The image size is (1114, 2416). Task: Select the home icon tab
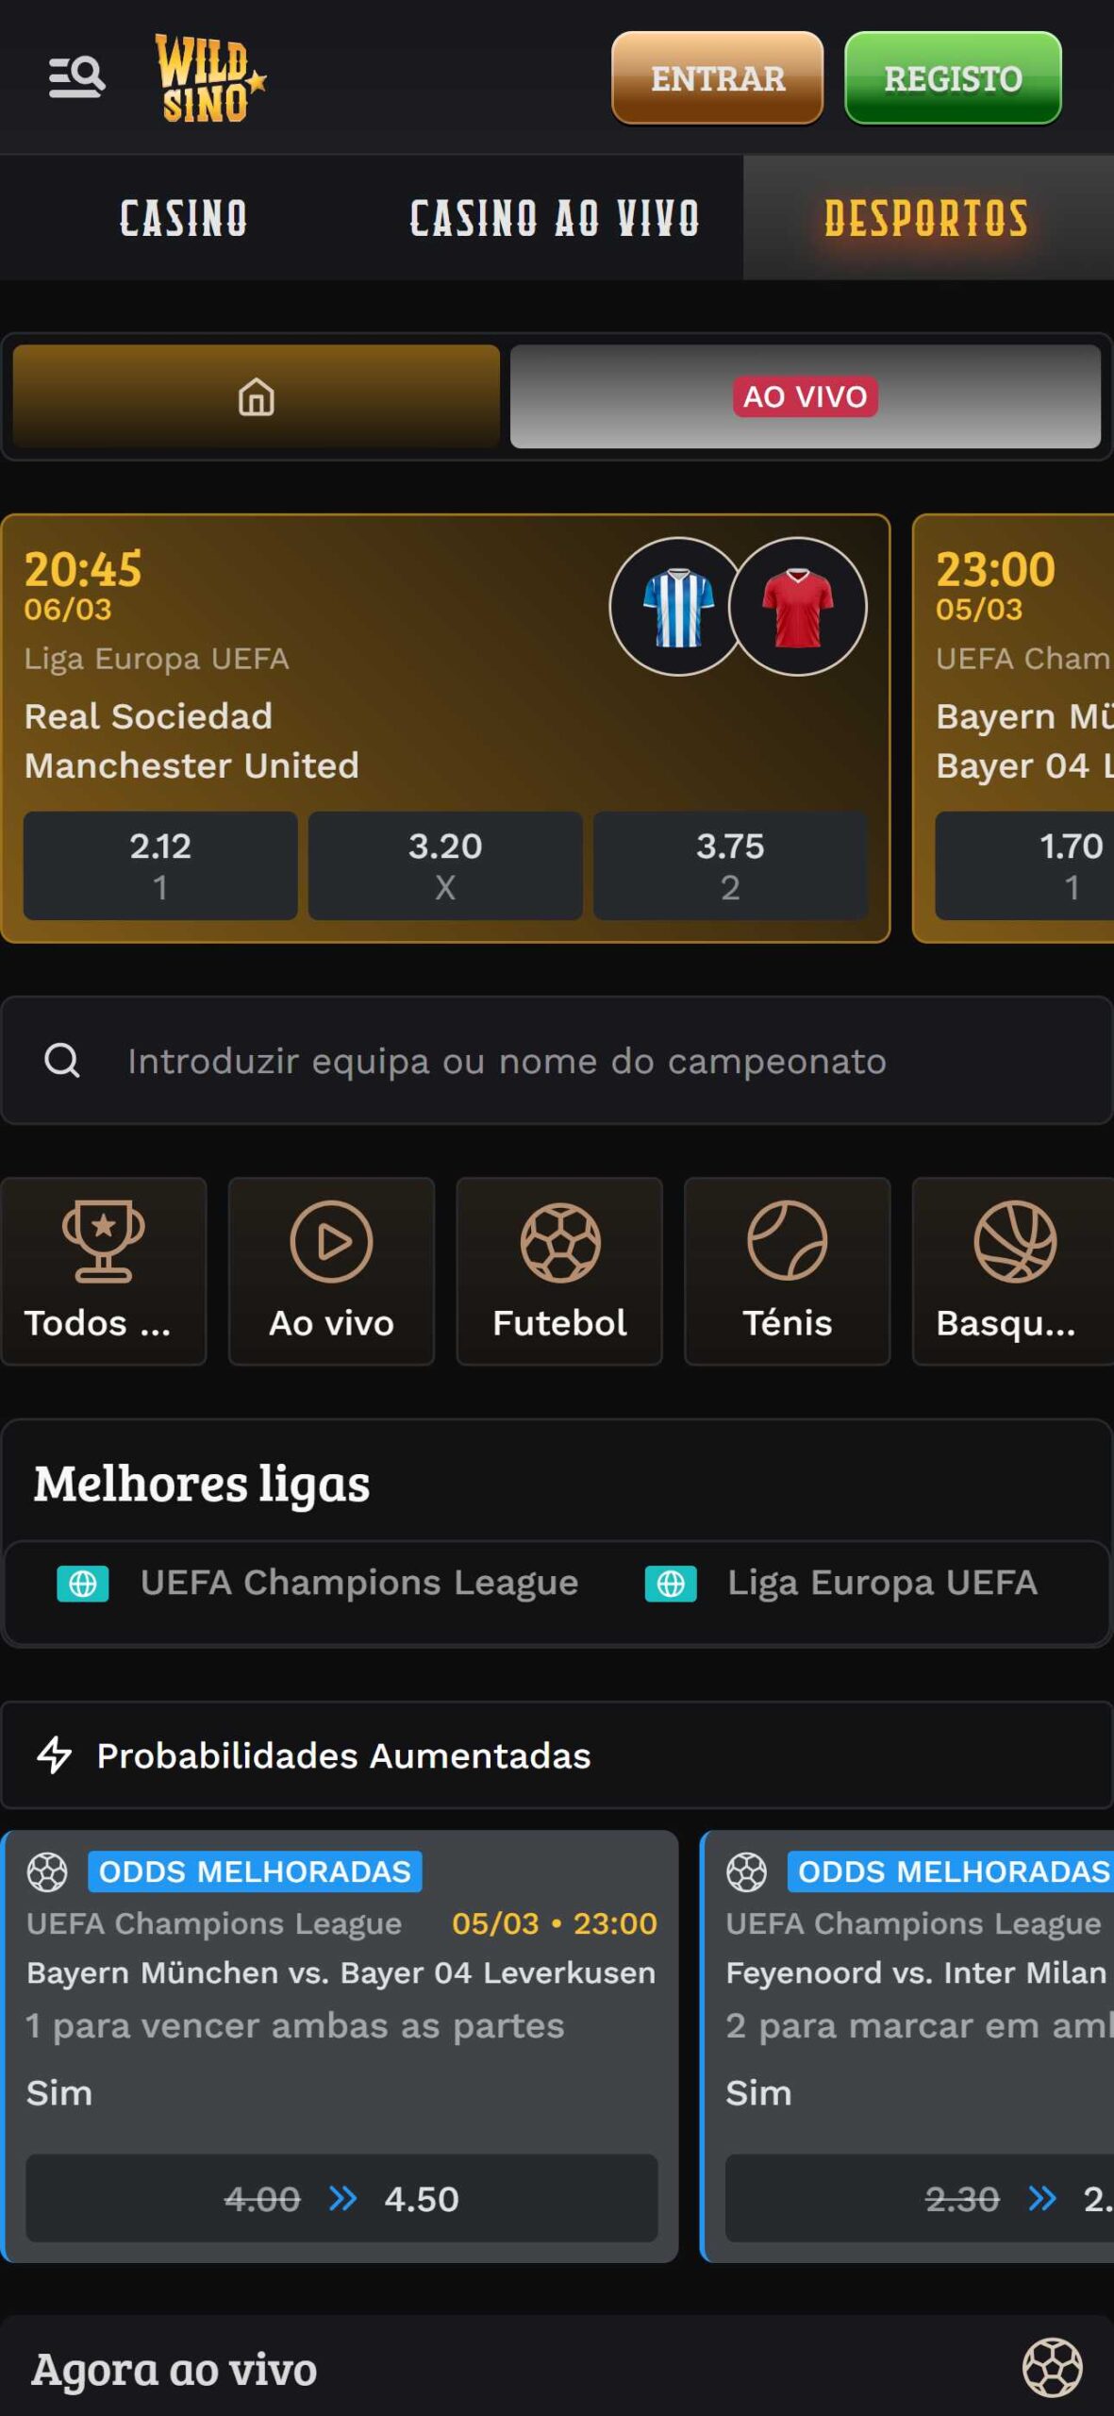click(256, 396)
